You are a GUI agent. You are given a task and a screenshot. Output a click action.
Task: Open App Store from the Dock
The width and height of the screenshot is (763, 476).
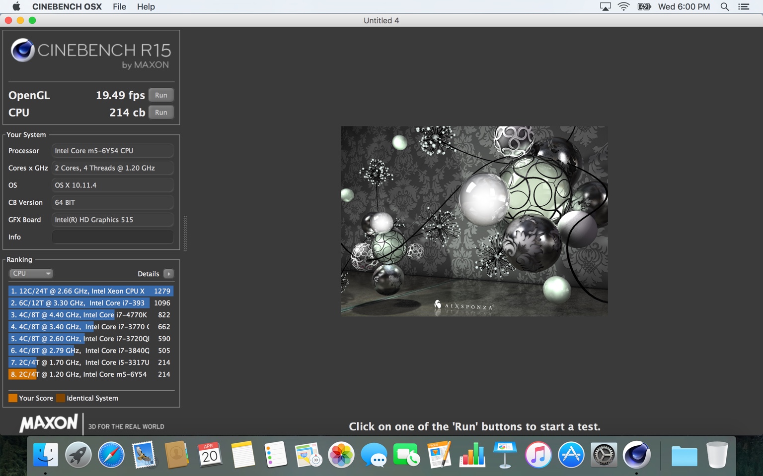pyautogui.click(x=571, y=455)
